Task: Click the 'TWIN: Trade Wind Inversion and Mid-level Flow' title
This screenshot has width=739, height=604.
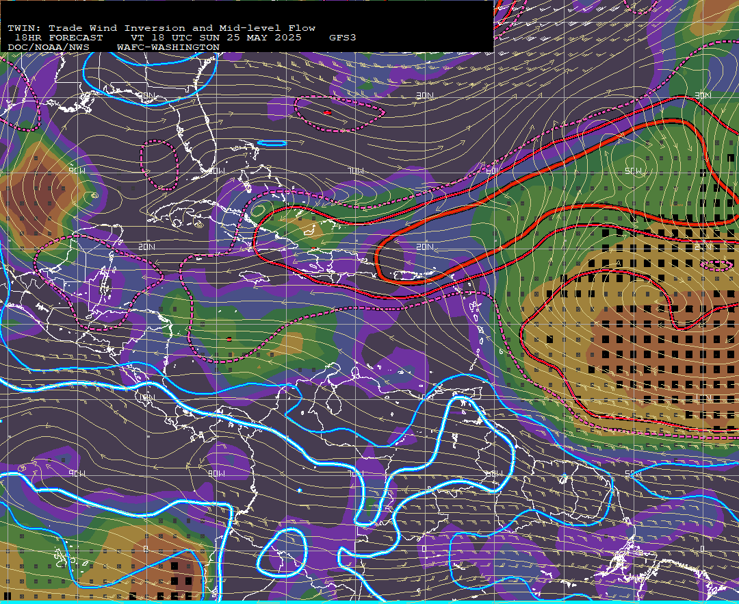Action: [161, 28]
